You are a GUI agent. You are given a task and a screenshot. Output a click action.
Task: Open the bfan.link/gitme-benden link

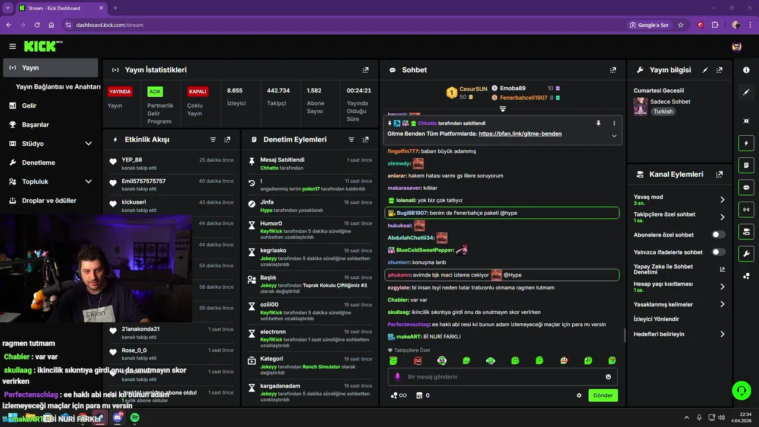point(520,134)
